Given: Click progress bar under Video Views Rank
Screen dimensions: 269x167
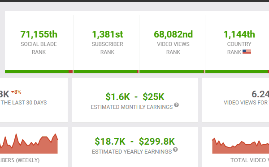Looking at the screenshot, I should click(172, 71).
